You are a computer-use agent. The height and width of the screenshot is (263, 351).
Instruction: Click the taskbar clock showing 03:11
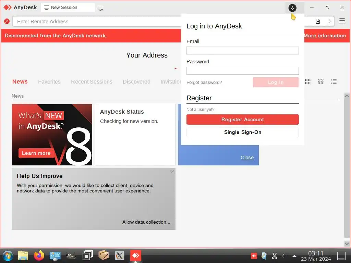pyautogui.click(x=316, y=256)
